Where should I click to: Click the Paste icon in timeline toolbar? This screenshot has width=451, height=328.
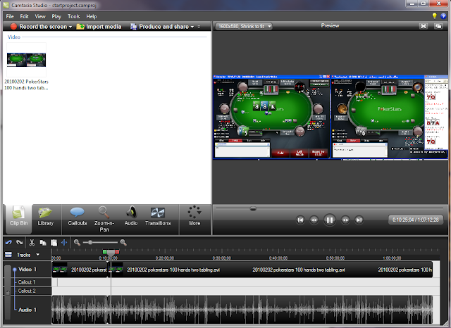pyautogui.click(x=54, y=243)
